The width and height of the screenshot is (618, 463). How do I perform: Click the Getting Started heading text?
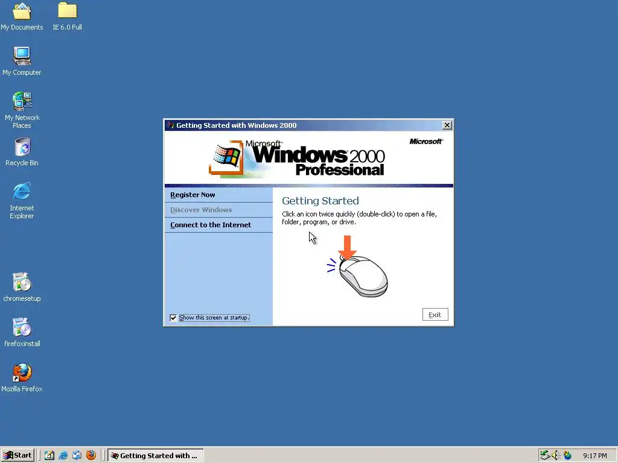pos(320,201)
